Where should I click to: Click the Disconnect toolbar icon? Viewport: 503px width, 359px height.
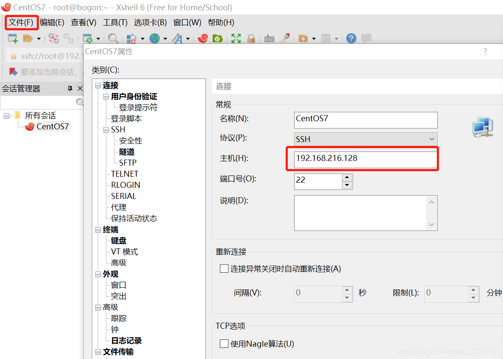point(53,38)
